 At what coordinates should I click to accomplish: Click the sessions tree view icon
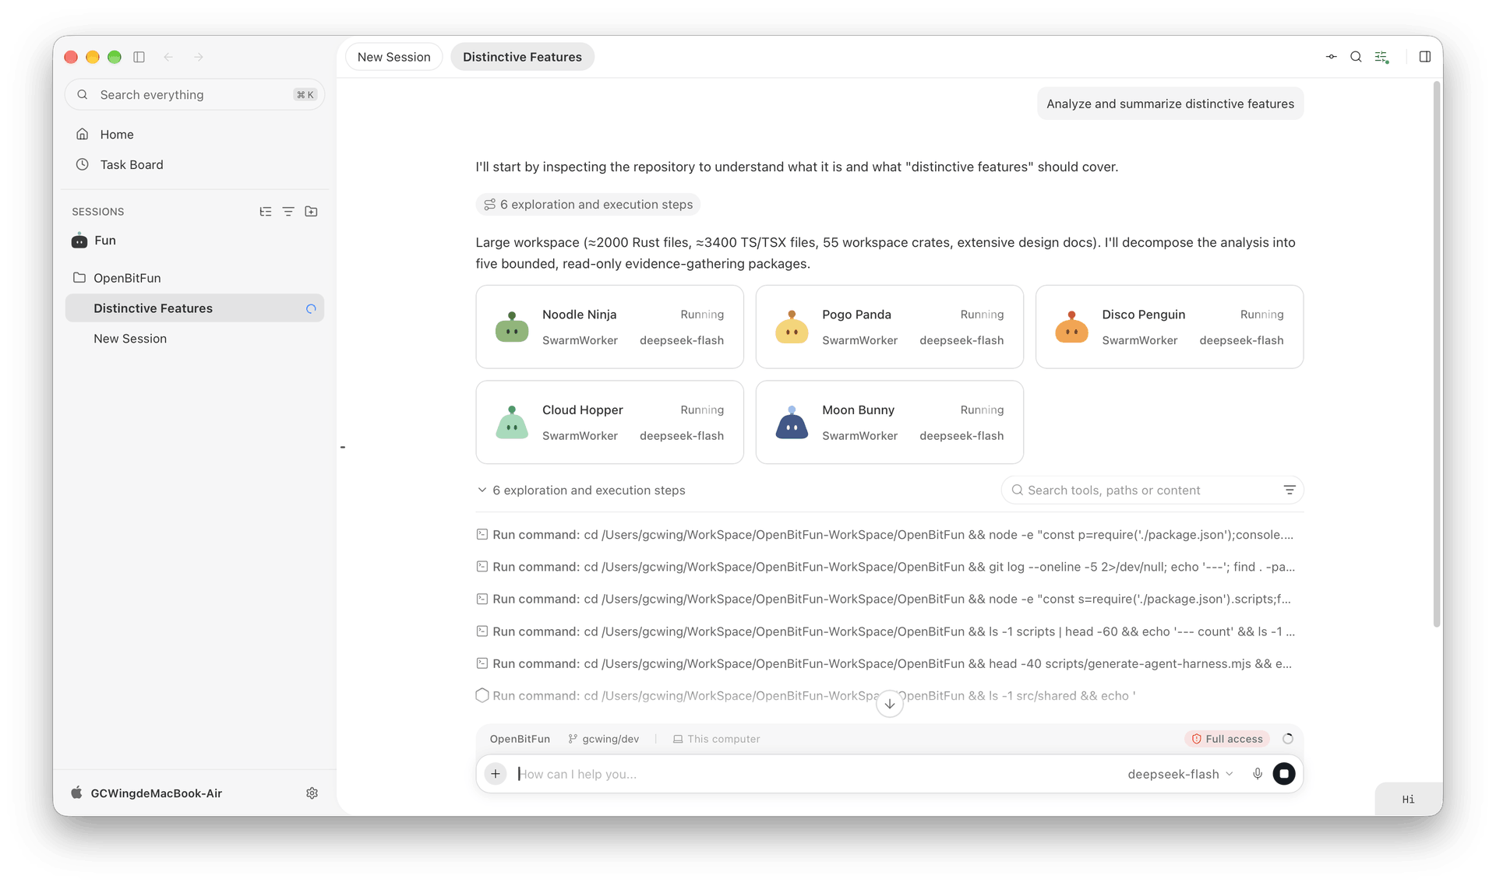pyautogui.click(x=266, y=212)
